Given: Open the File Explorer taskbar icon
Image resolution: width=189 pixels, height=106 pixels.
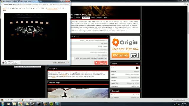Looking at the screenshot, I should point(14,104).
